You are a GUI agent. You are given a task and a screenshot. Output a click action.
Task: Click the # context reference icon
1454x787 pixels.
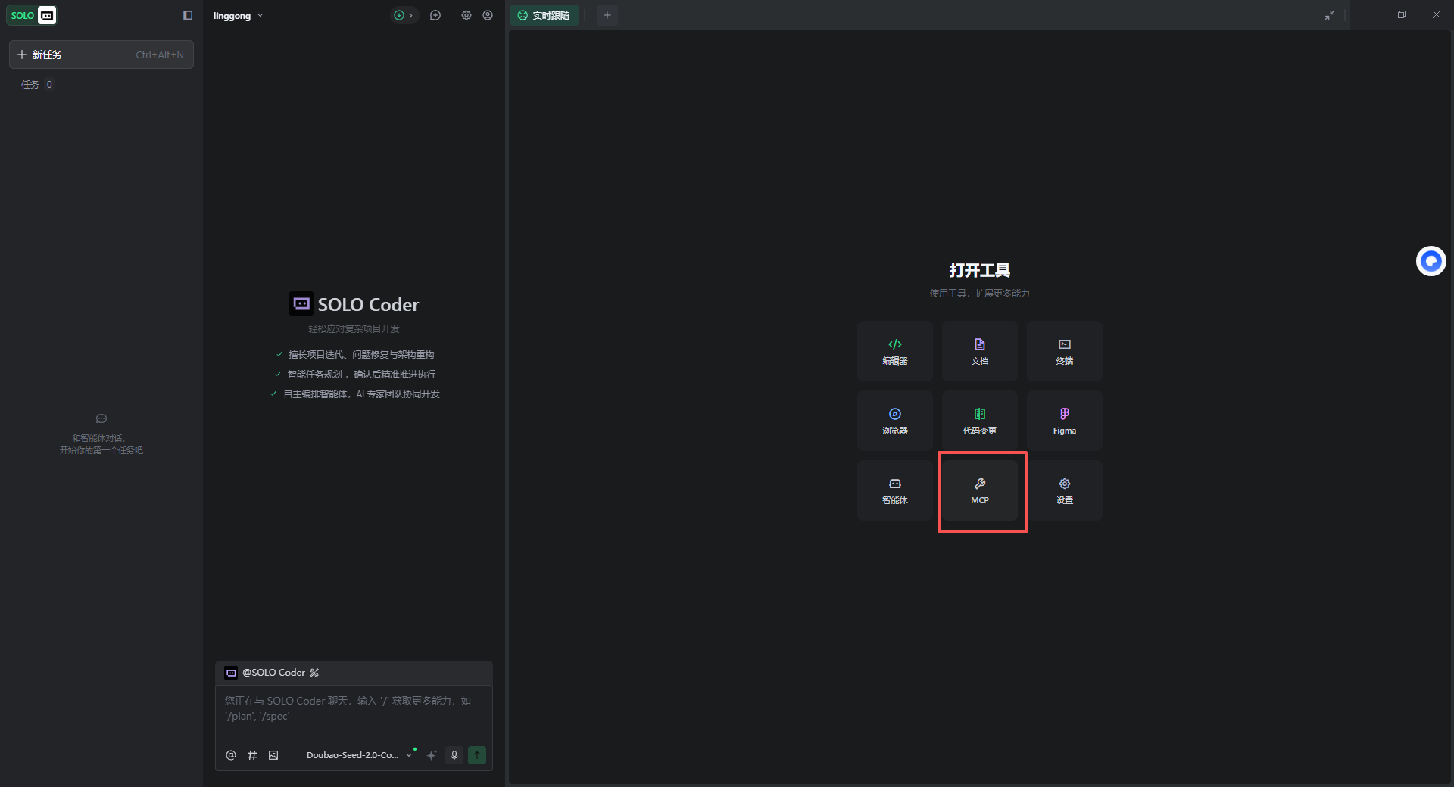pyautogui.click(x=252, y=755)
